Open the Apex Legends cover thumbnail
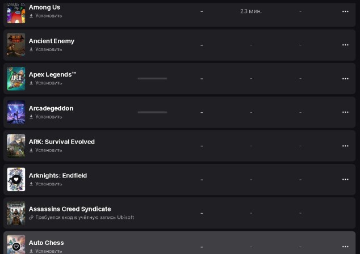The height and width of the screenshot is (254, 360). (16, 79)
